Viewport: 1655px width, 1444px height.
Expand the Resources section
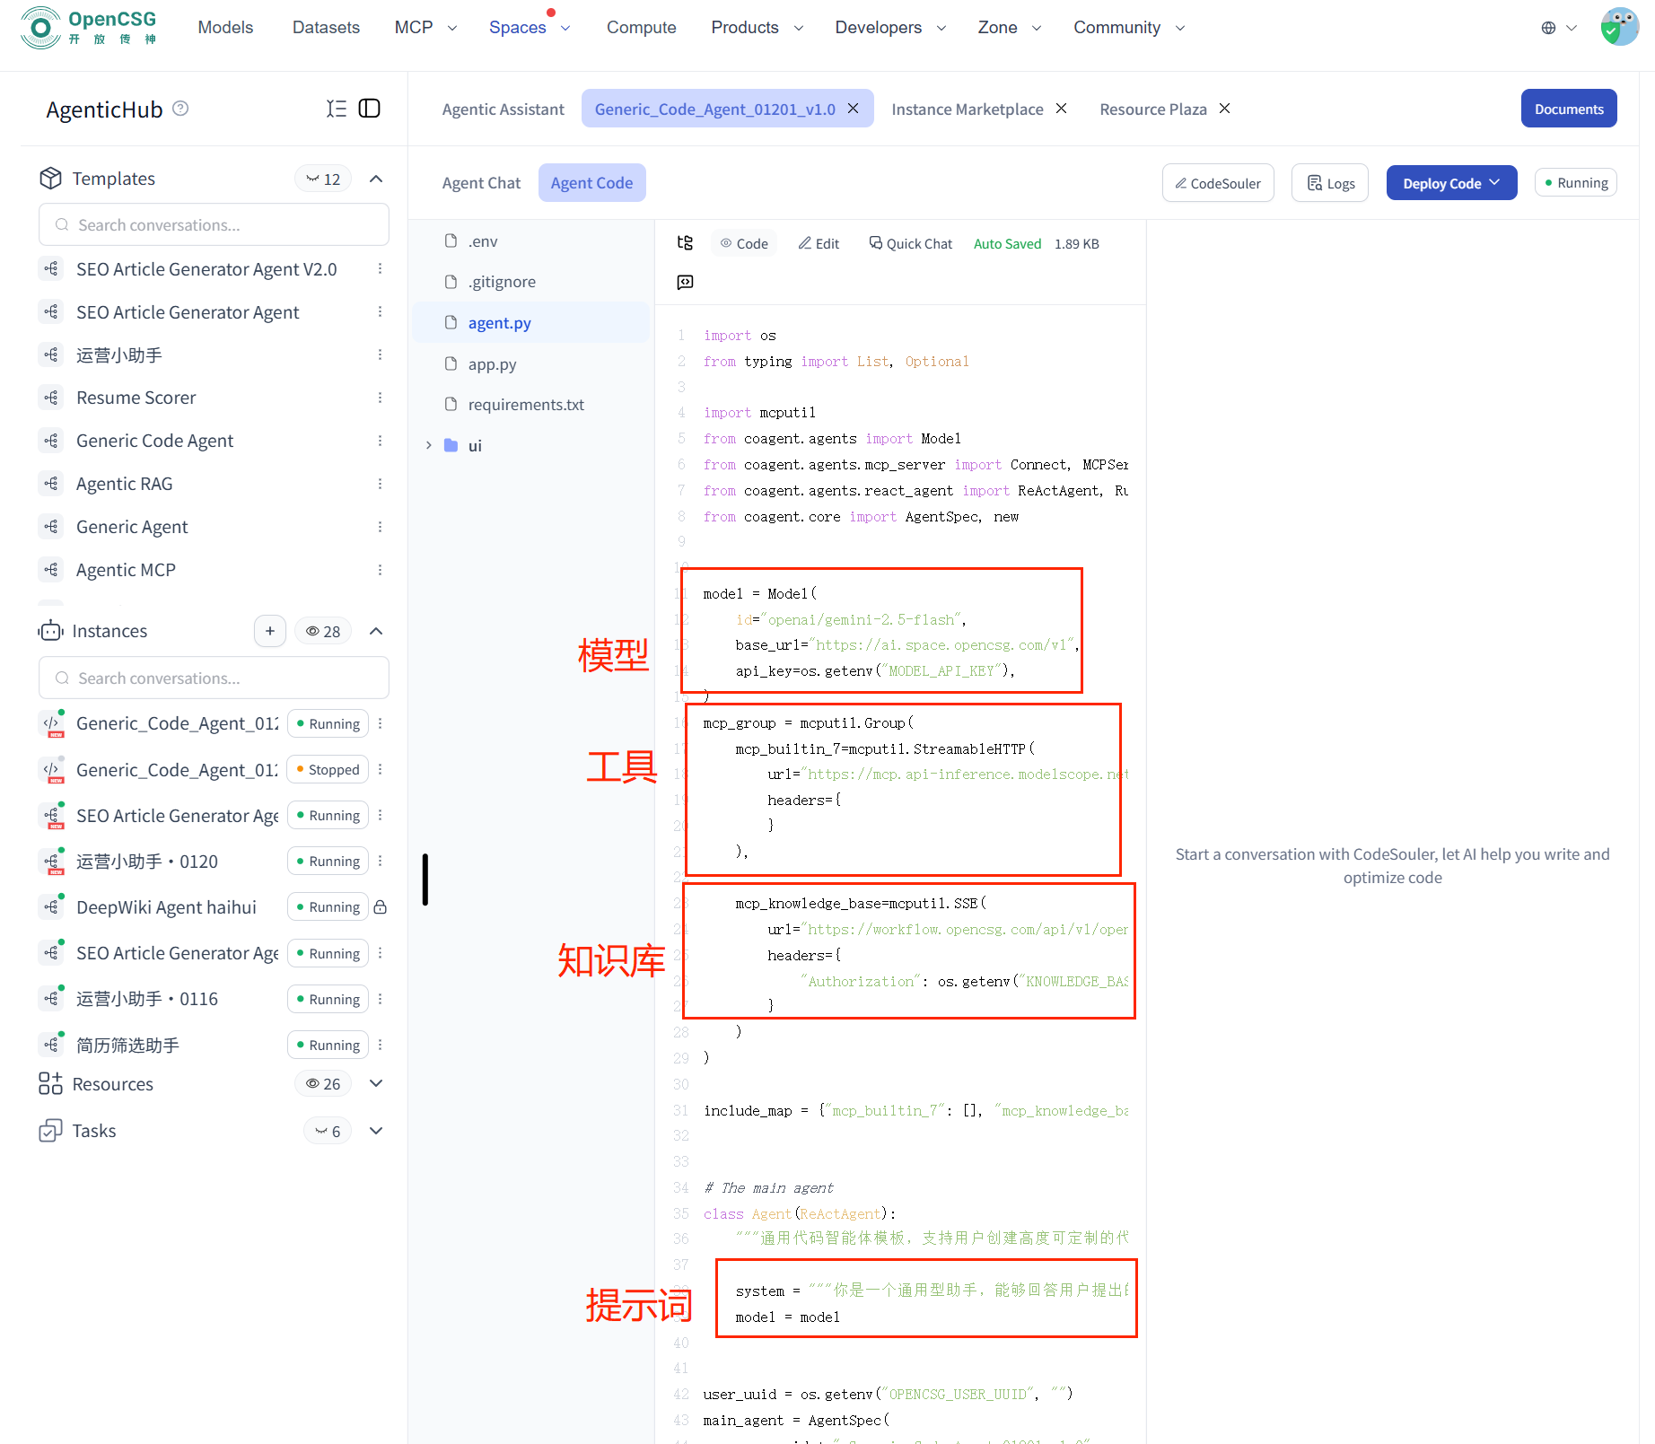(x=376, y=1083)
